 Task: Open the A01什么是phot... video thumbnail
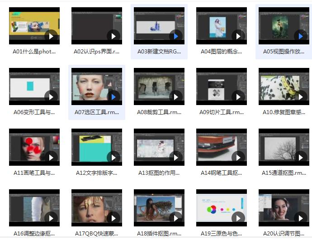(34, 26)
